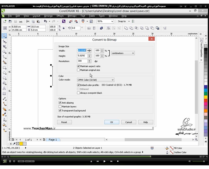Click the Export toolbar icon
This screenshot has height=169, width=209.
click(76, 21)
